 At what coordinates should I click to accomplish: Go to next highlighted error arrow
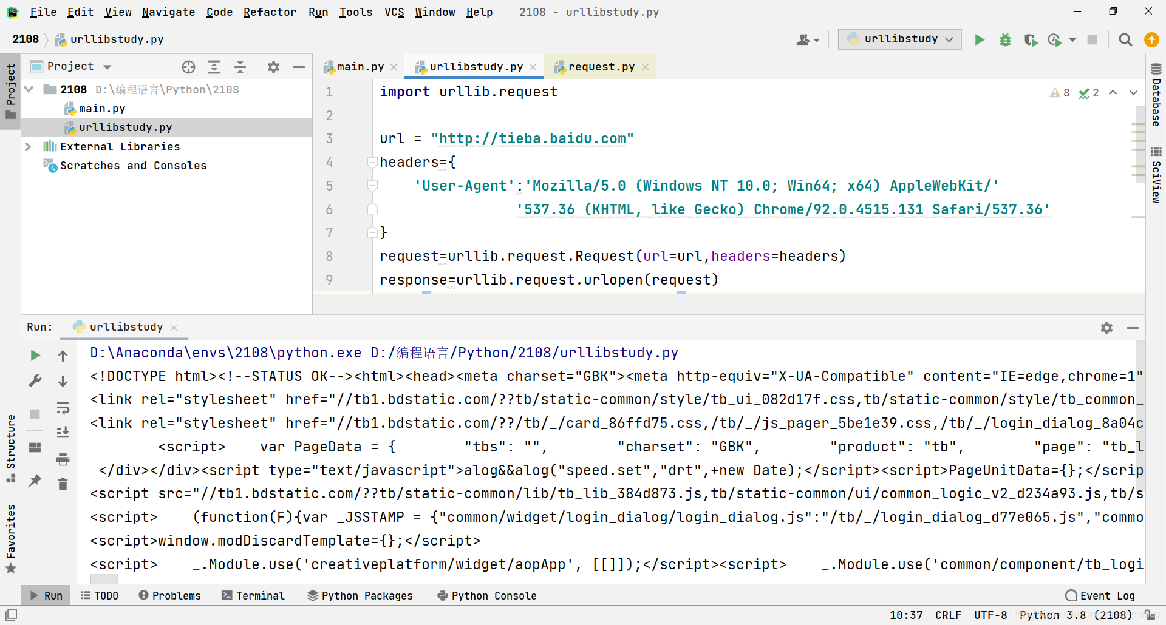tap(1133, 93)
